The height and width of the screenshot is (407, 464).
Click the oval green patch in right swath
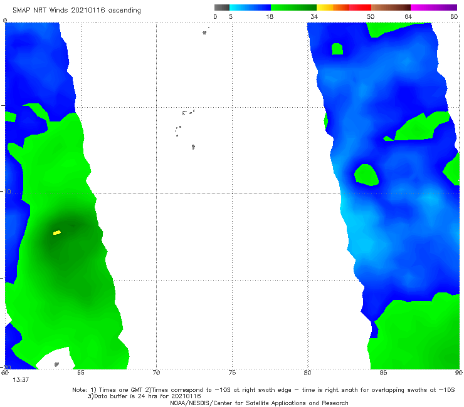[366, 175]
